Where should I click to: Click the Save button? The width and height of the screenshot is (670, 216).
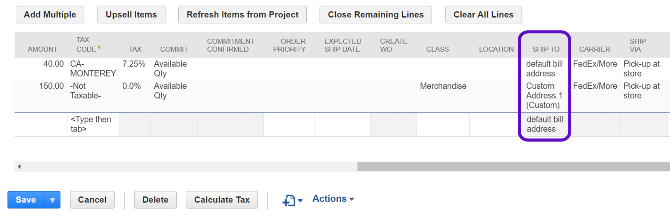point(26,200)
